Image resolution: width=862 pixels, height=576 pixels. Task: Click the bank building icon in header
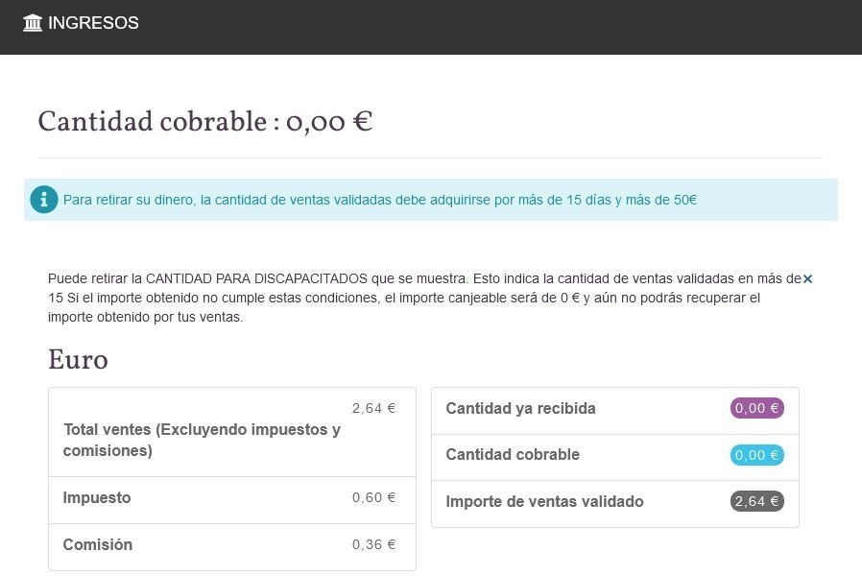click(x=33, y=23)
